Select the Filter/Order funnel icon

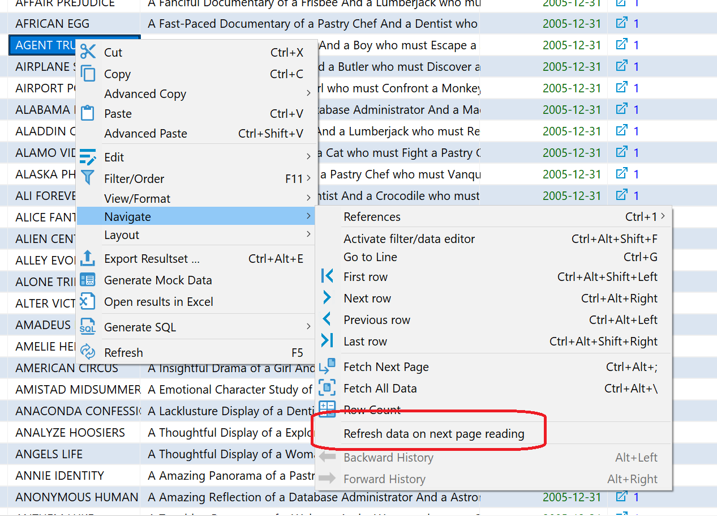[x=88, y=178]
